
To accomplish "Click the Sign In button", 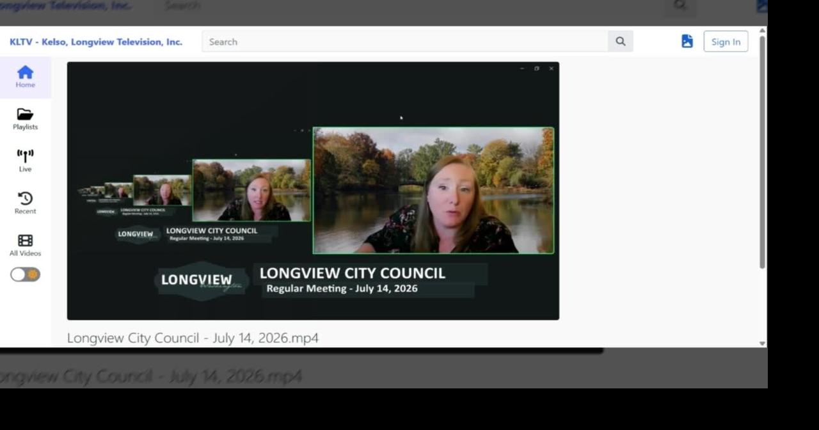I will pyautogui.click(x=726, y=42).
